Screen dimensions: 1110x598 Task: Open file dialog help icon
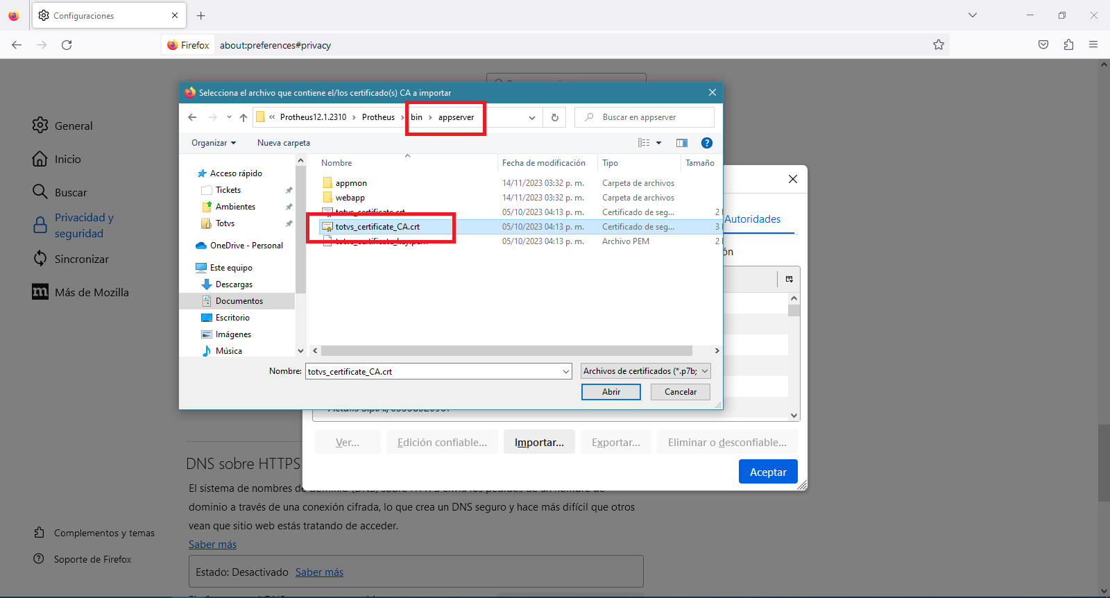(x=707, y=143)
